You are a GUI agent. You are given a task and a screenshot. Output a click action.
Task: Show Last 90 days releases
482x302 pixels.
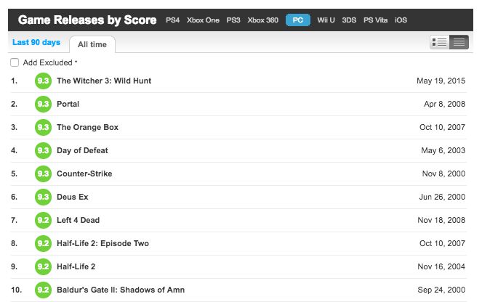click(x=36, y=42)
